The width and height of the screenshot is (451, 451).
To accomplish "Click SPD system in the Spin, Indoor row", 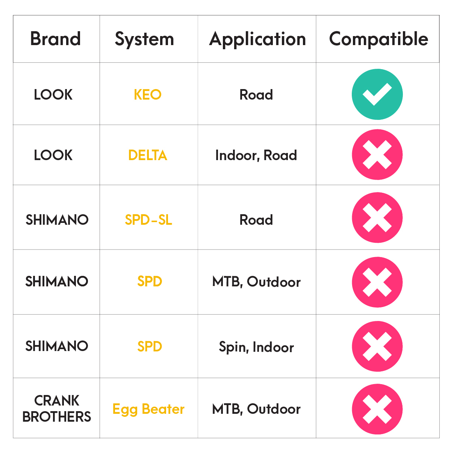I will 150,347.
